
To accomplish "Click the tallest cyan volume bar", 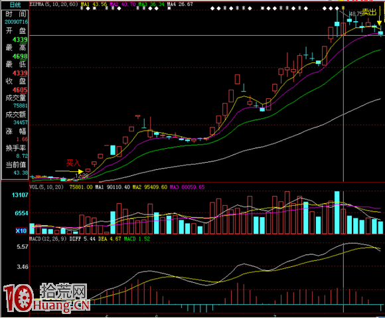I will click(337, 212).
